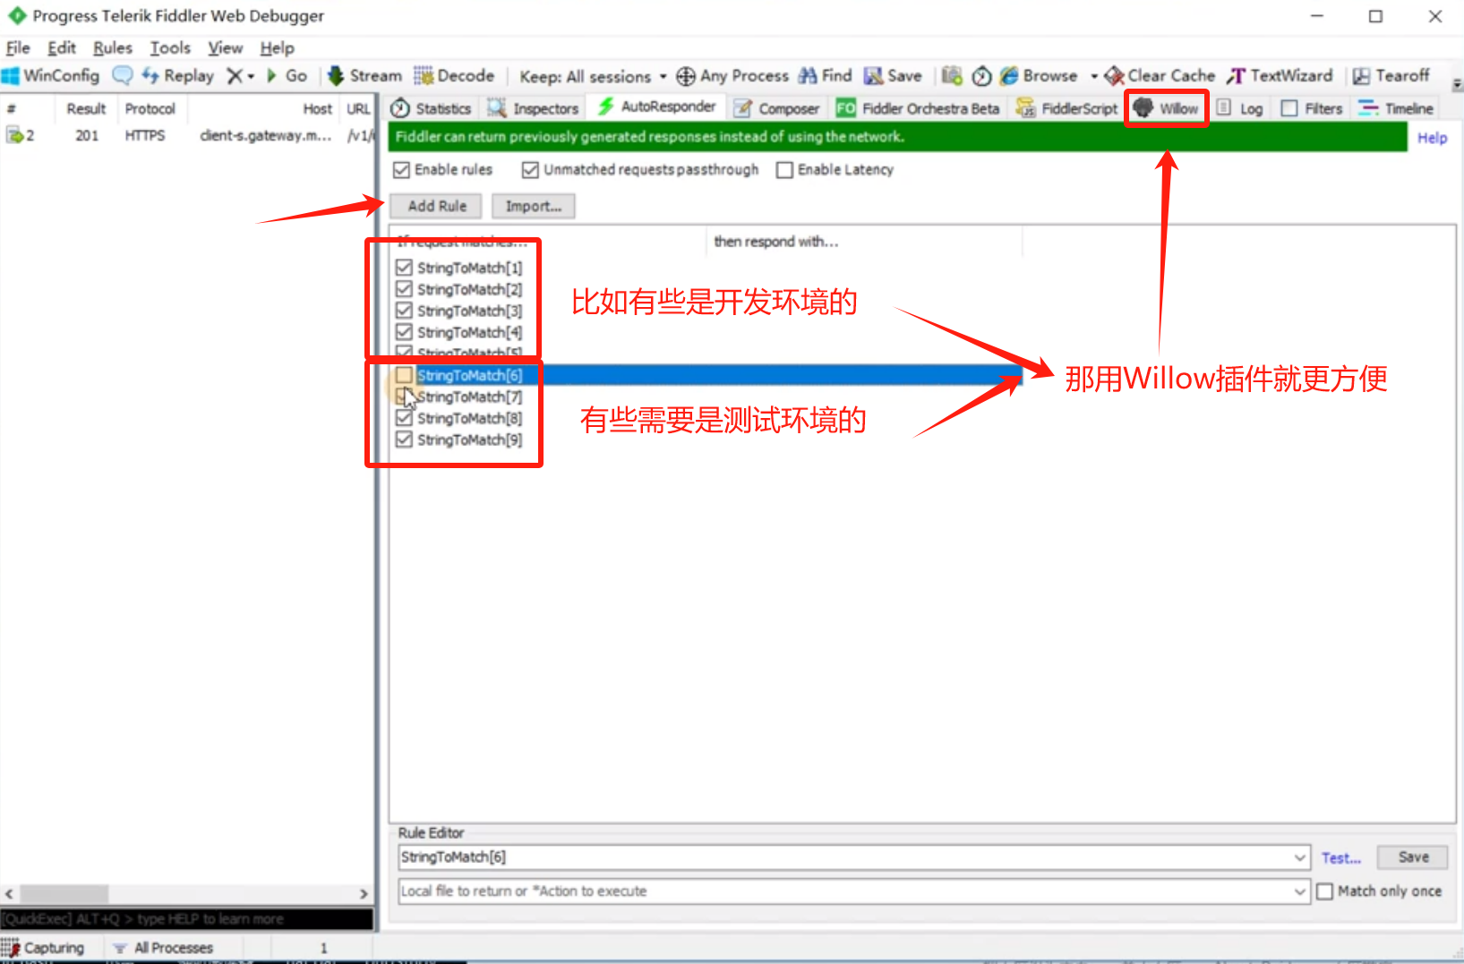The height and width of the screenshot is (964, 1464).
Task: Open the AutoResponder Help link
Action: [x=1433, y=138]
